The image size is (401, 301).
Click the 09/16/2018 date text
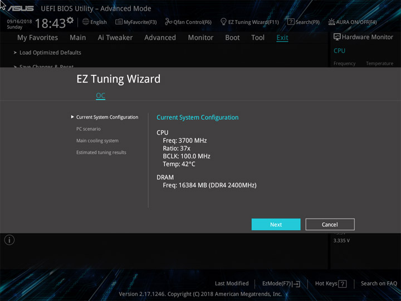pos(19,21)
